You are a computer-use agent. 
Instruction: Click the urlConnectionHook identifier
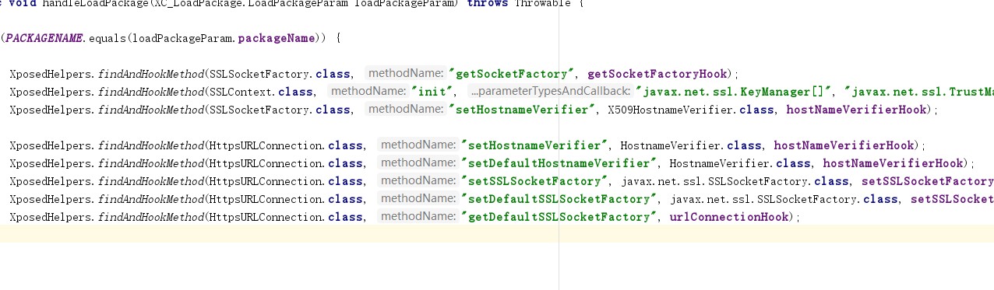coord(730,217)
